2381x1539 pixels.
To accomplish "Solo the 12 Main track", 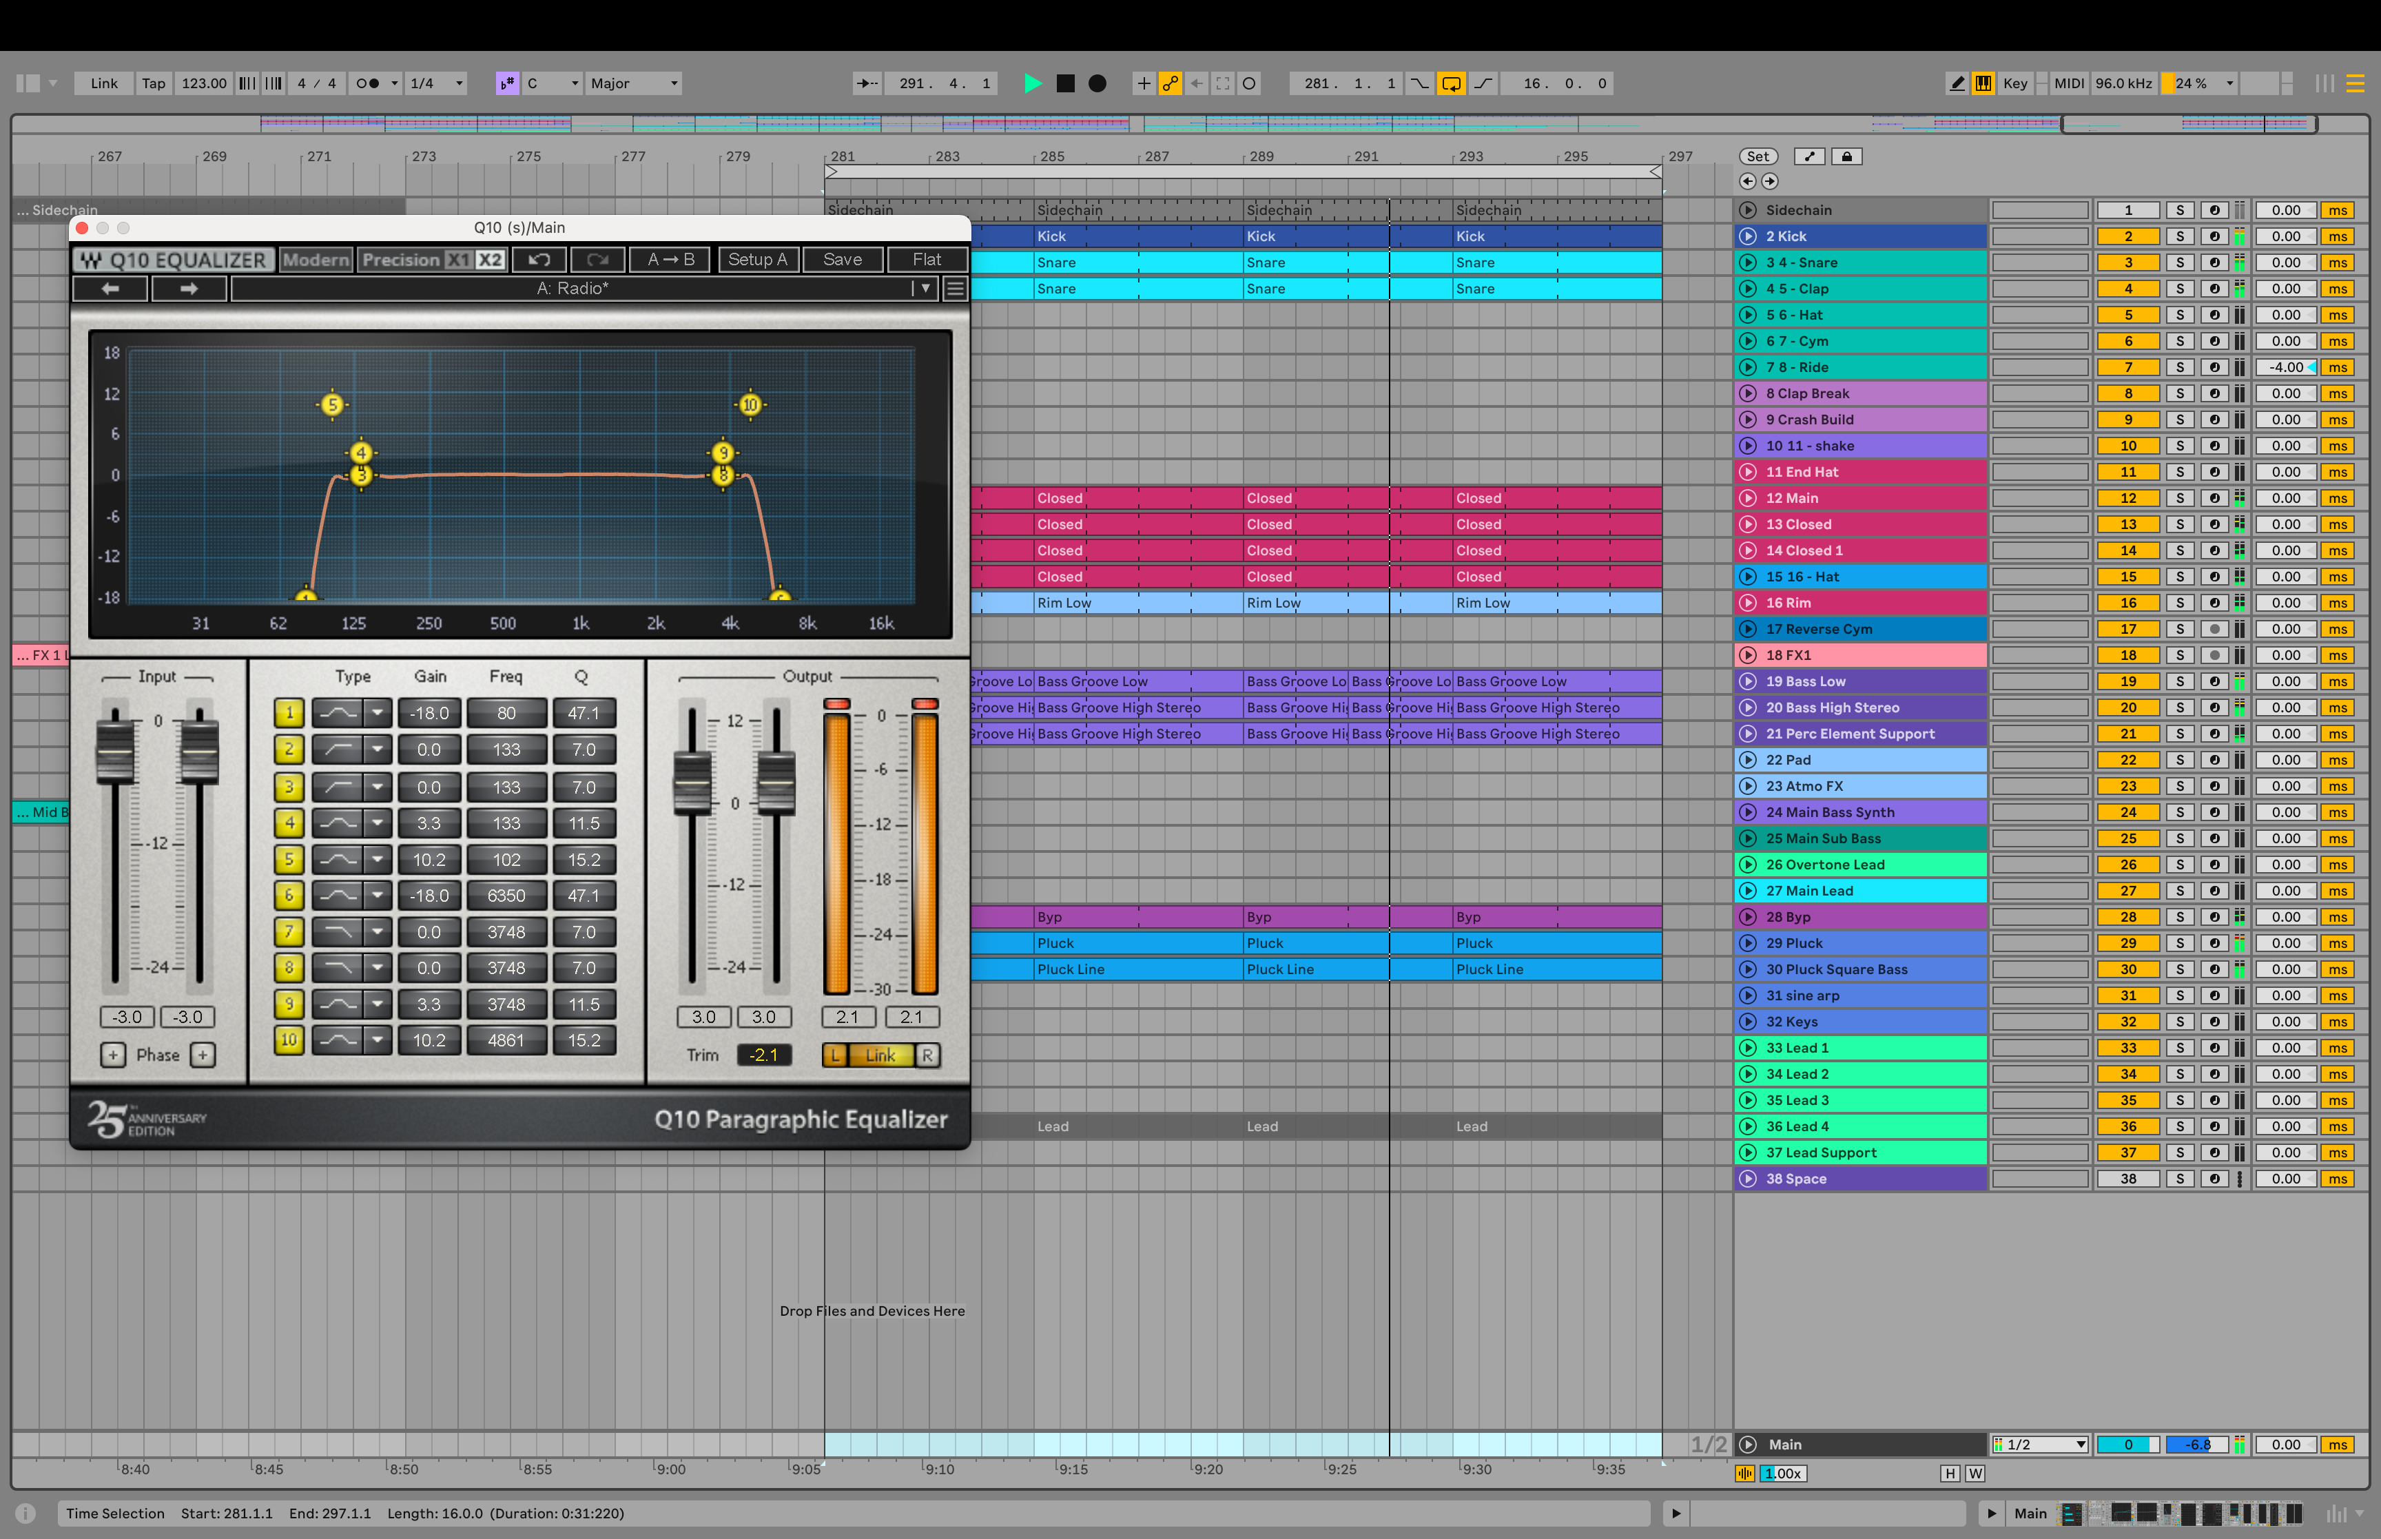I will point(2179,499).
